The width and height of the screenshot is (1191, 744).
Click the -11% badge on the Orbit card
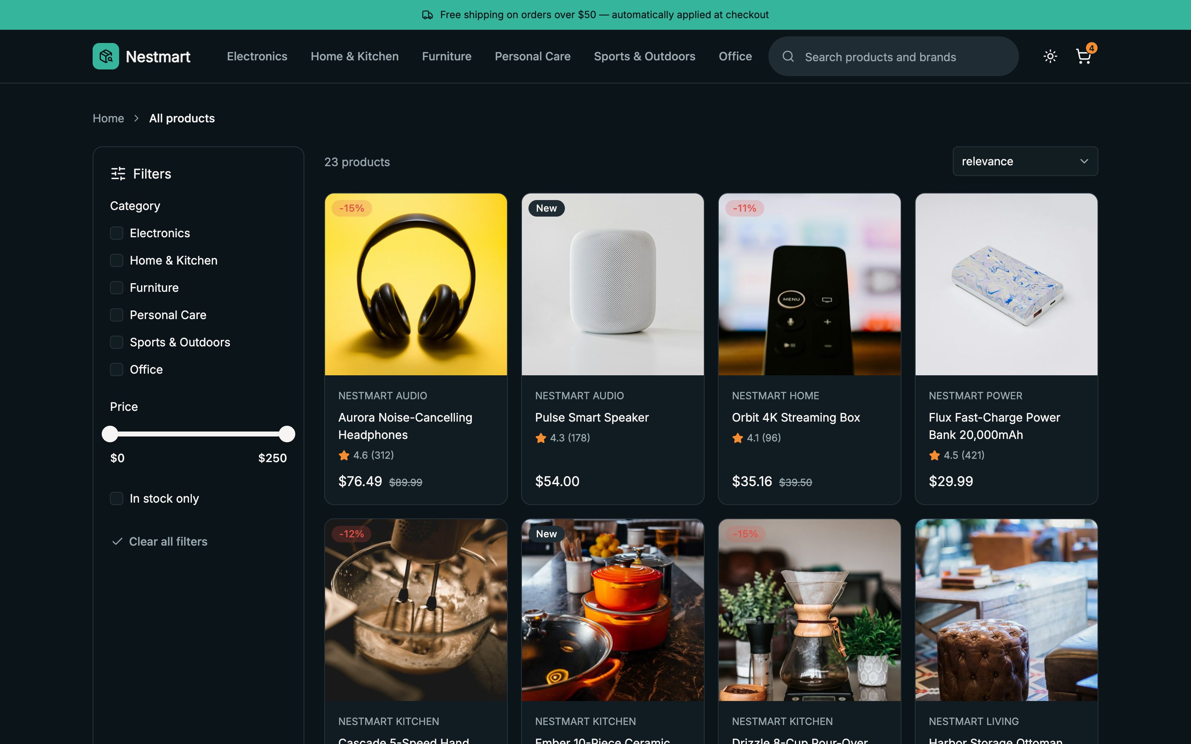(744, 208)
